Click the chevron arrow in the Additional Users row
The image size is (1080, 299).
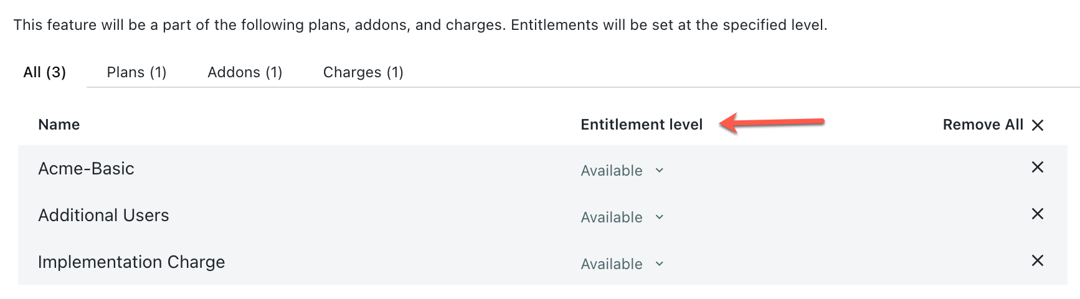[x=660, y=217]
